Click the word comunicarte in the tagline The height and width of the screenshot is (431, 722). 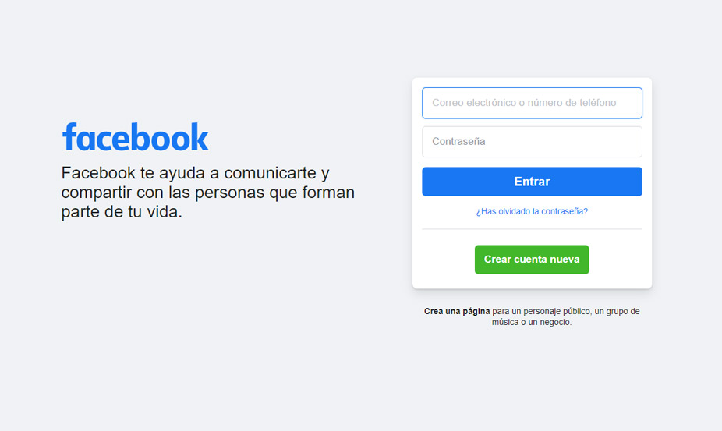pyautogui.click(x=270, y=173)
